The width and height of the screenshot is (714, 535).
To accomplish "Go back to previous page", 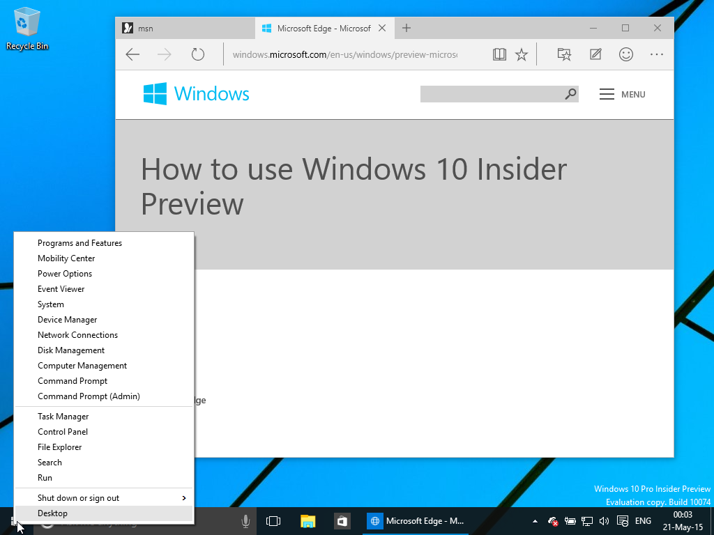I will pyautogui.click(x=132, y=54).
